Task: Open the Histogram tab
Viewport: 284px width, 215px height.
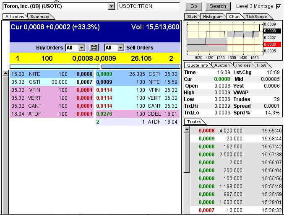Action: tap(213, 17)
